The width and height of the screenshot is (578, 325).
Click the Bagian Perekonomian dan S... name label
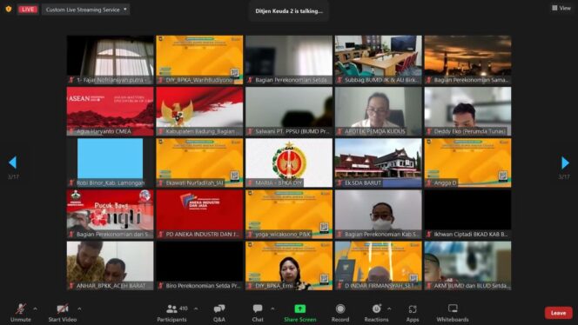(x=113, y=235)
